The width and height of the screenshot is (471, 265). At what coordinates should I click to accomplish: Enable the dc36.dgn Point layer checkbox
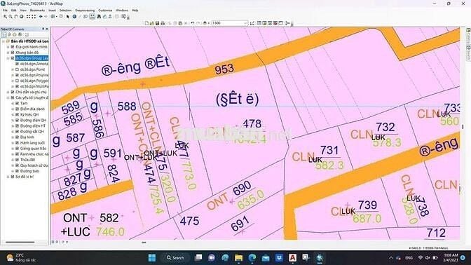coord(17,69)
